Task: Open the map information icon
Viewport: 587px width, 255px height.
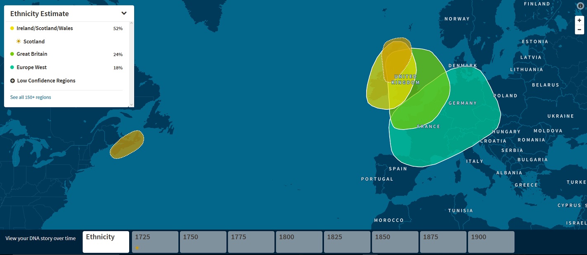Action: tap(580, 6)
